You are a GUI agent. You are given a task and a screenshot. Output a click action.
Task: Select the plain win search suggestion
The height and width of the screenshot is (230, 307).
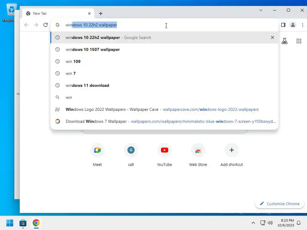click(165, 97)
